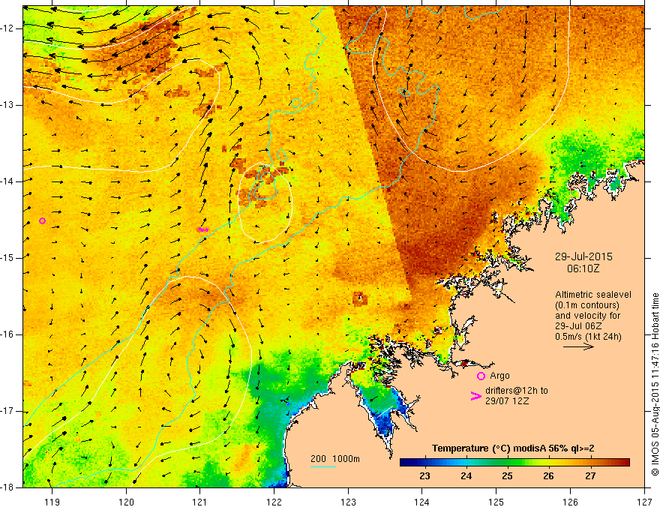Screen dimensions: 660x510
Task: Click the longitude axis label 125
Action: tap(496, 502)
